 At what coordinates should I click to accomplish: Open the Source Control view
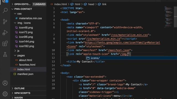pyautogui.click(x=5, y=21)
